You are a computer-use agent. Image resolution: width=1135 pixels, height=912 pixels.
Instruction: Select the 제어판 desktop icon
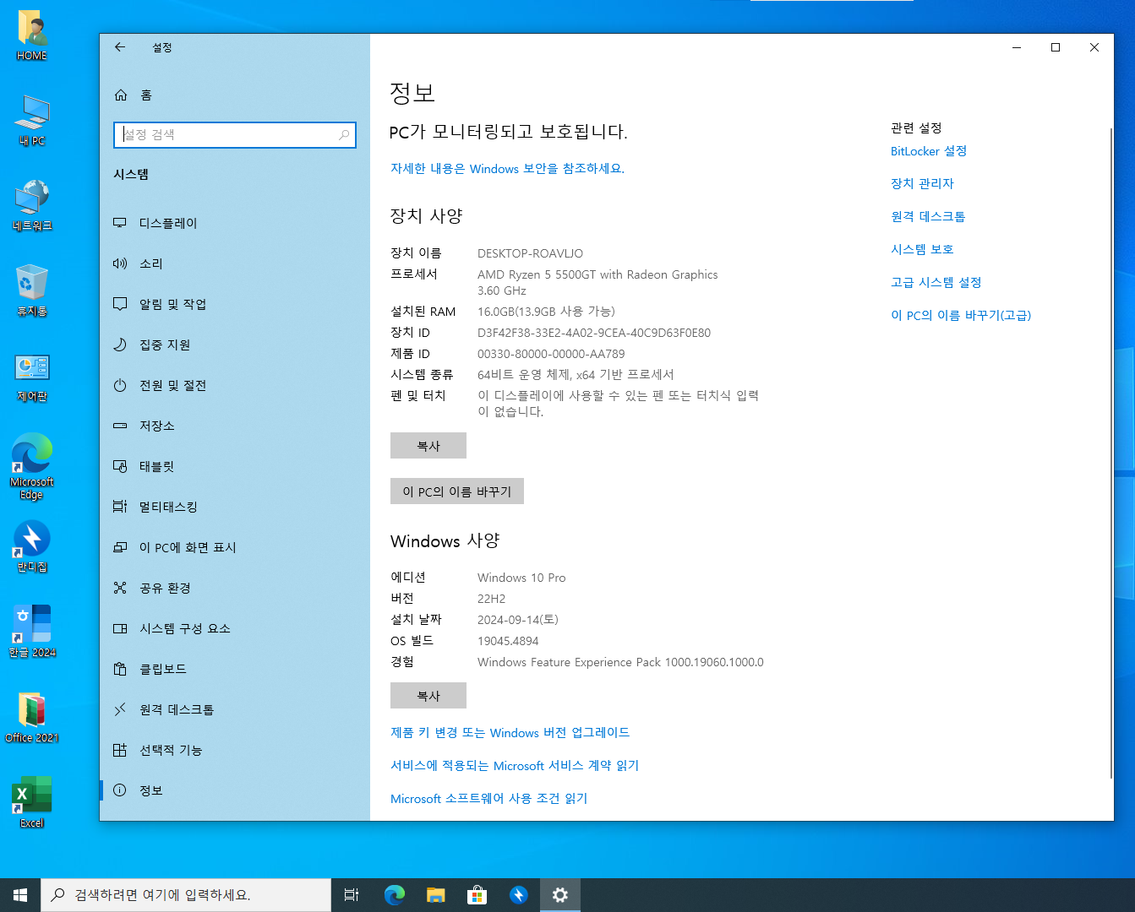click(32, 377)
